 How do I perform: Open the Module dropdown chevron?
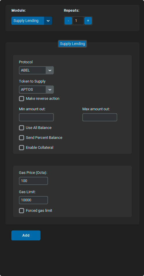(x=48, y=21)
